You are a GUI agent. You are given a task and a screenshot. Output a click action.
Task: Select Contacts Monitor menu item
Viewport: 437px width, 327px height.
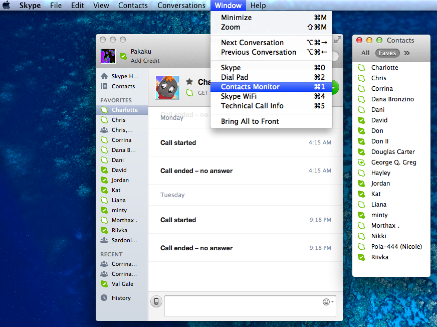point(271,87)
